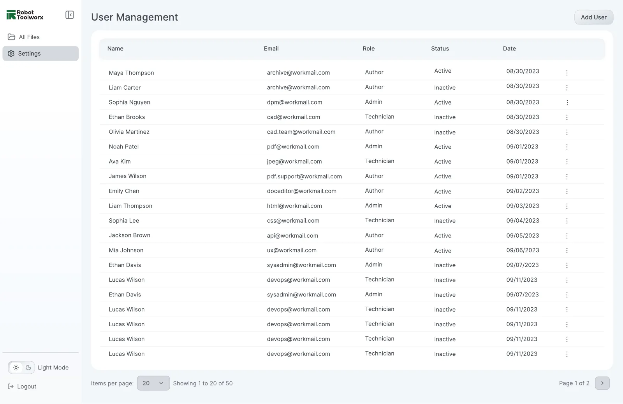
Task: Click the 'Showing 1 to 20 of 50' text
Action: click(x=203, y=383)
